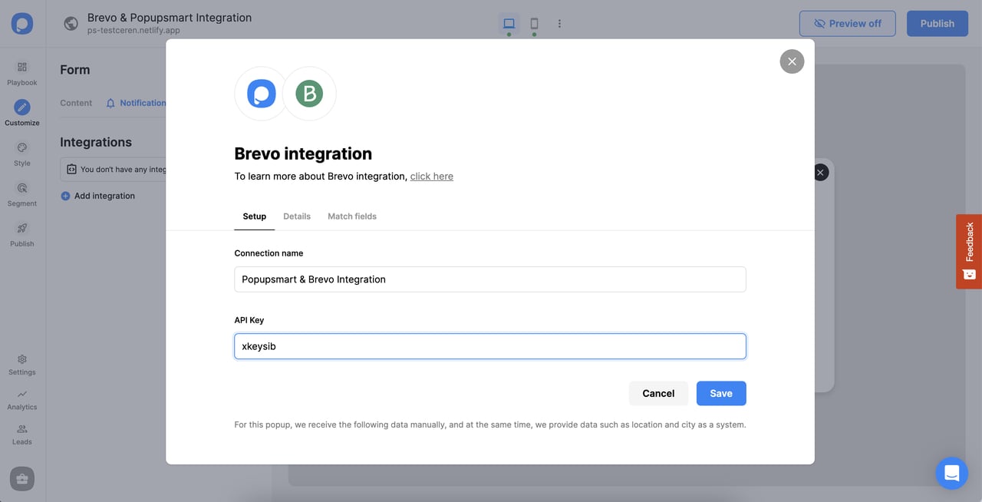Turn on Preview off toggle button

click(x=847, y=23)
